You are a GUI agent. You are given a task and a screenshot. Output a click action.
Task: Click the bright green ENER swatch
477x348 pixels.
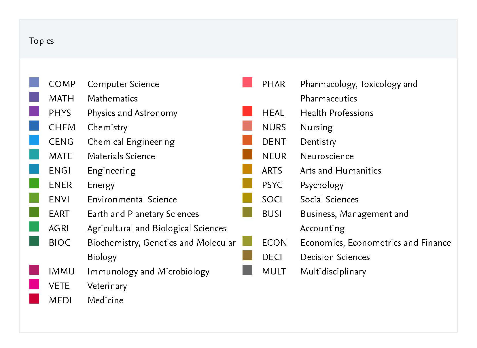(x=34, y=183)
